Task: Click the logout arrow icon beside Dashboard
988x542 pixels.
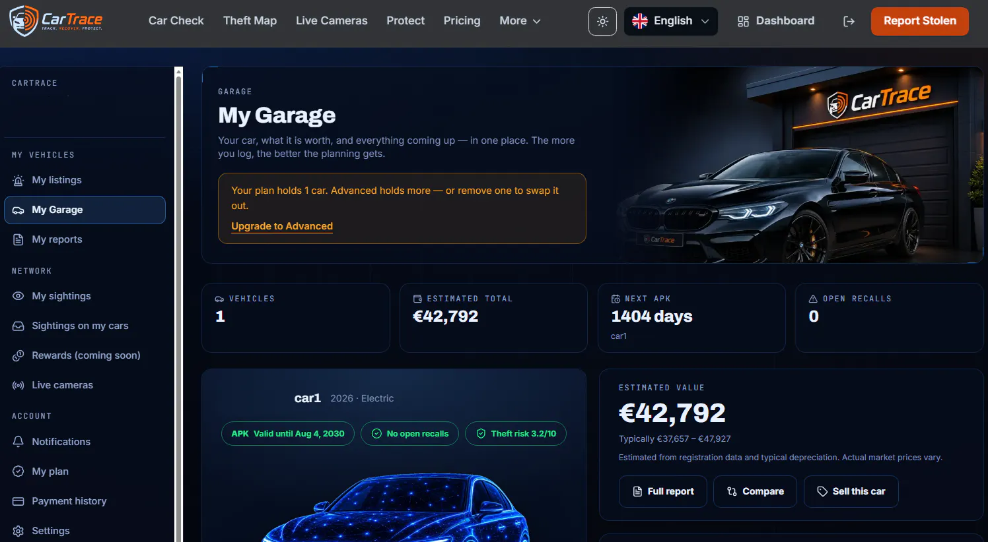Action: point(849,22)
